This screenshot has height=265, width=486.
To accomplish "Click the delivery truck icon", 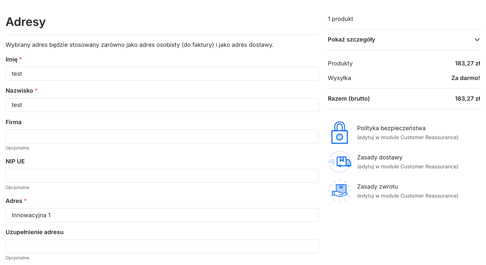I will (340, 162).
